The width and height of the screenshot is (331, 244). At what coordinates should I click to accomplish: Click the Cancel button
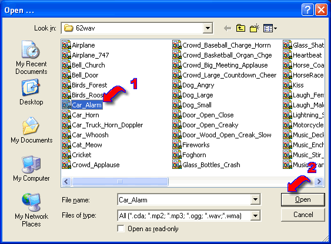(x=303, y=215)
